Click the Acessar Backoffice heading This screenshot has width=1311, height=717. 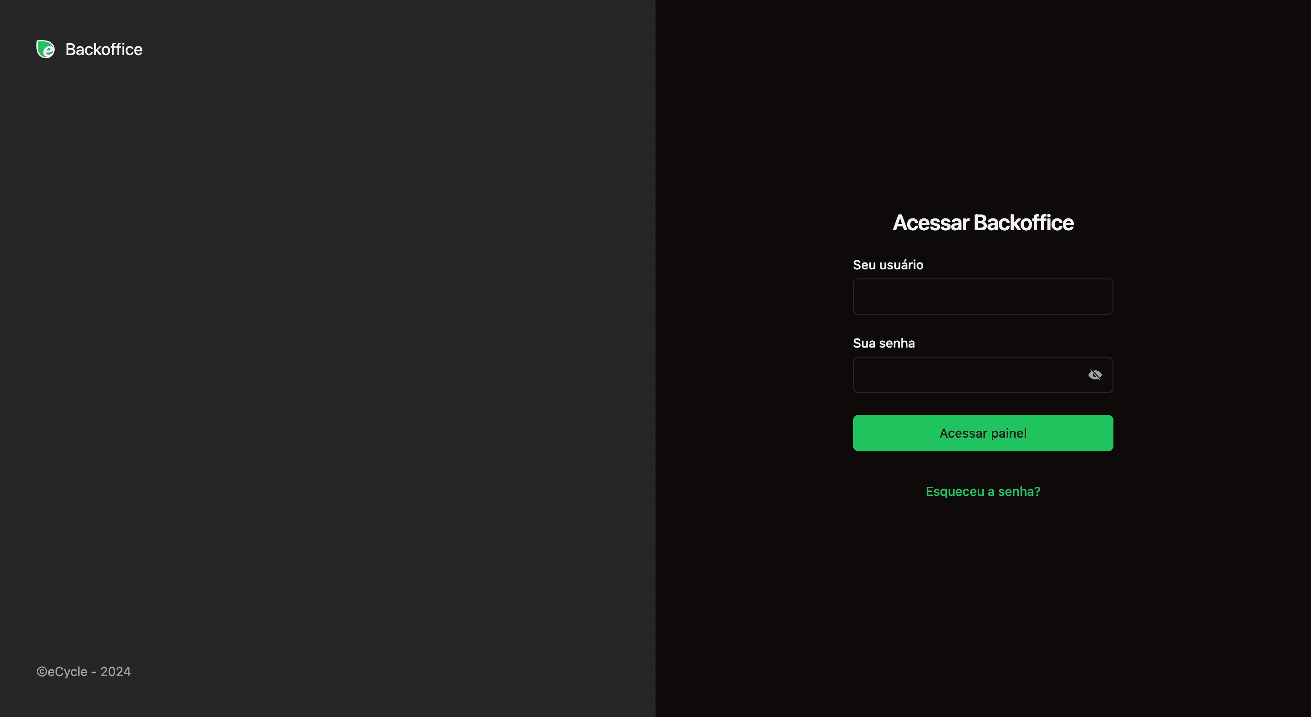983,223
